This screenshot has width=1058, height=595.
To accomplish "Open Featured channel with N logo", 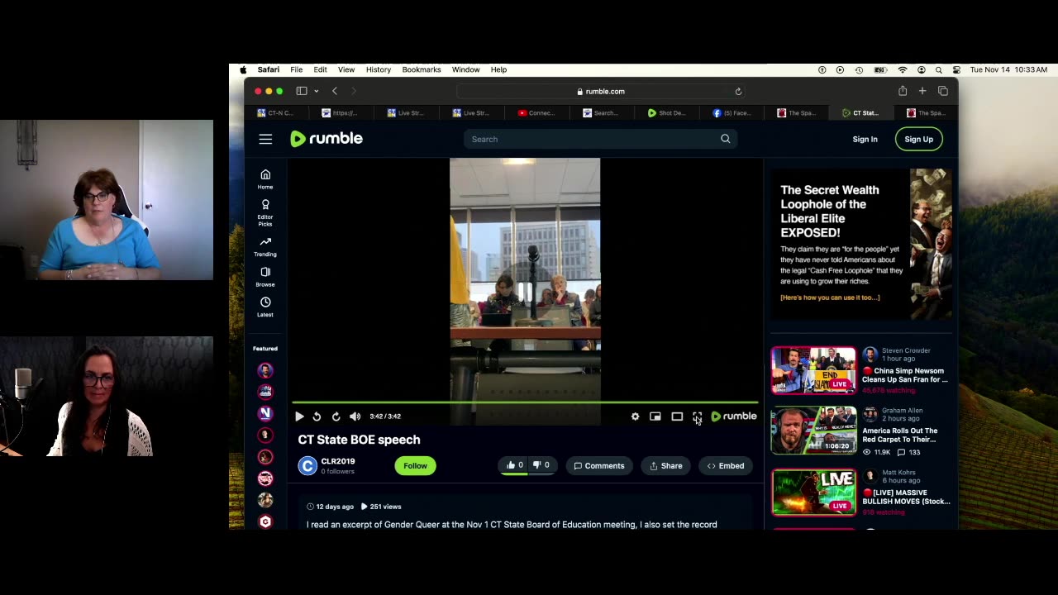I will [x=265, y=413].
